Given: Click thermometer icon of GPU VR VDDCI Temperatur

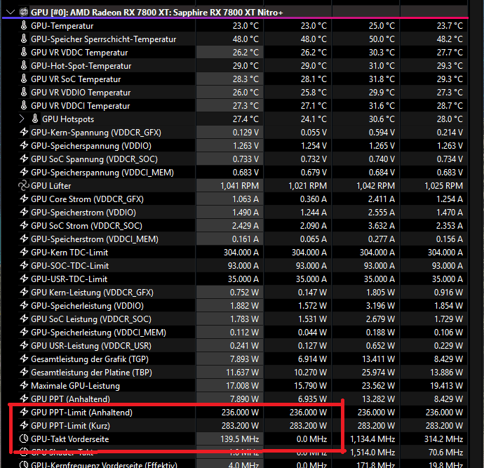Looking at the screenshot, I should pyautogui.click(x=24, y=105).
